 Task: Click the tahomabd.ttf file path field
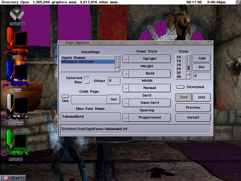click(x=136, y=129)
